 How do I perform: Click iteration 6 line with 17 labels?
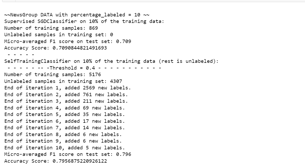tap(64, 121)
